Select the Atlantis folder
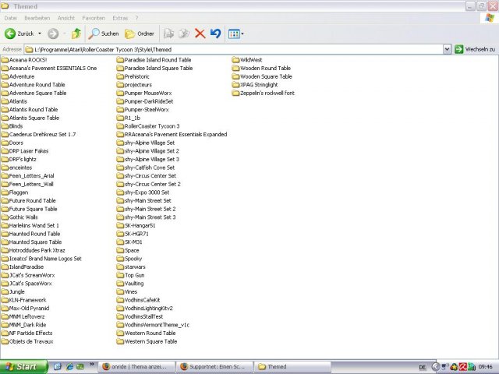 tap(14, 101)
